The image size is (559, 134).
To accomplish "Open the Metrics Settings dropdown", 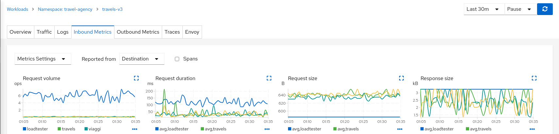I will (43, 59).
